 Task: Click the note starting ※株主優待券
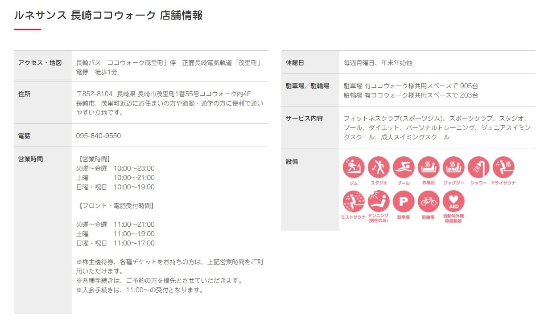[x=169, y=266]
